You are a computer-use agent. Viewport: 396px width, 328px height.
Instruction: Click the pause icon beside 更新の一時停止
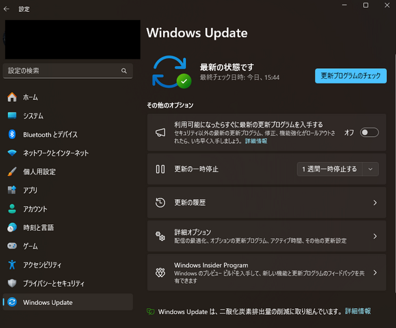[160, 169]
